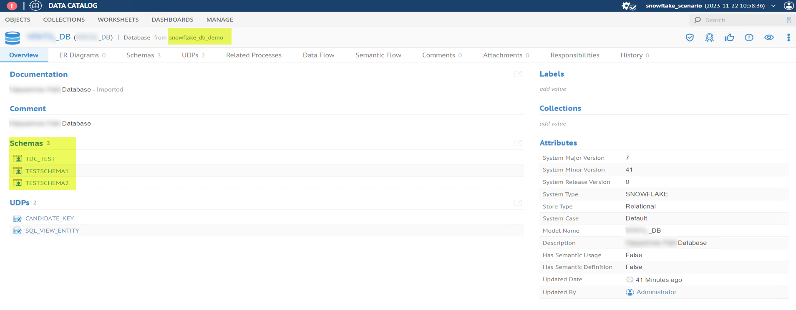Click the Administrator user link
Image resolution: width=796 pixels, height=310 pixels.
[656, 292]
